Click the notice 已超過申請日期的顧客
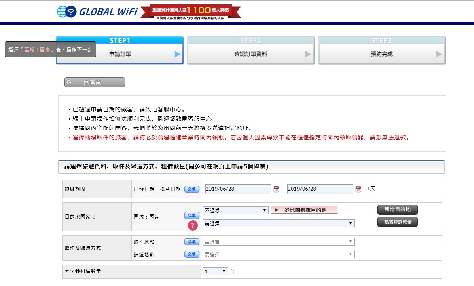Screen dimensions: 474x286 point(128,109)
